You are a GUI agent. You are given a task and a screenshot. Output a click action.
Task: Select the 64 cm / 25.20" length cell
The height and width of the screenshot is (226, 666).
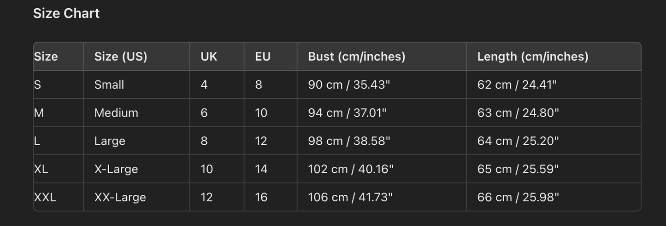[x=518, y=141]
